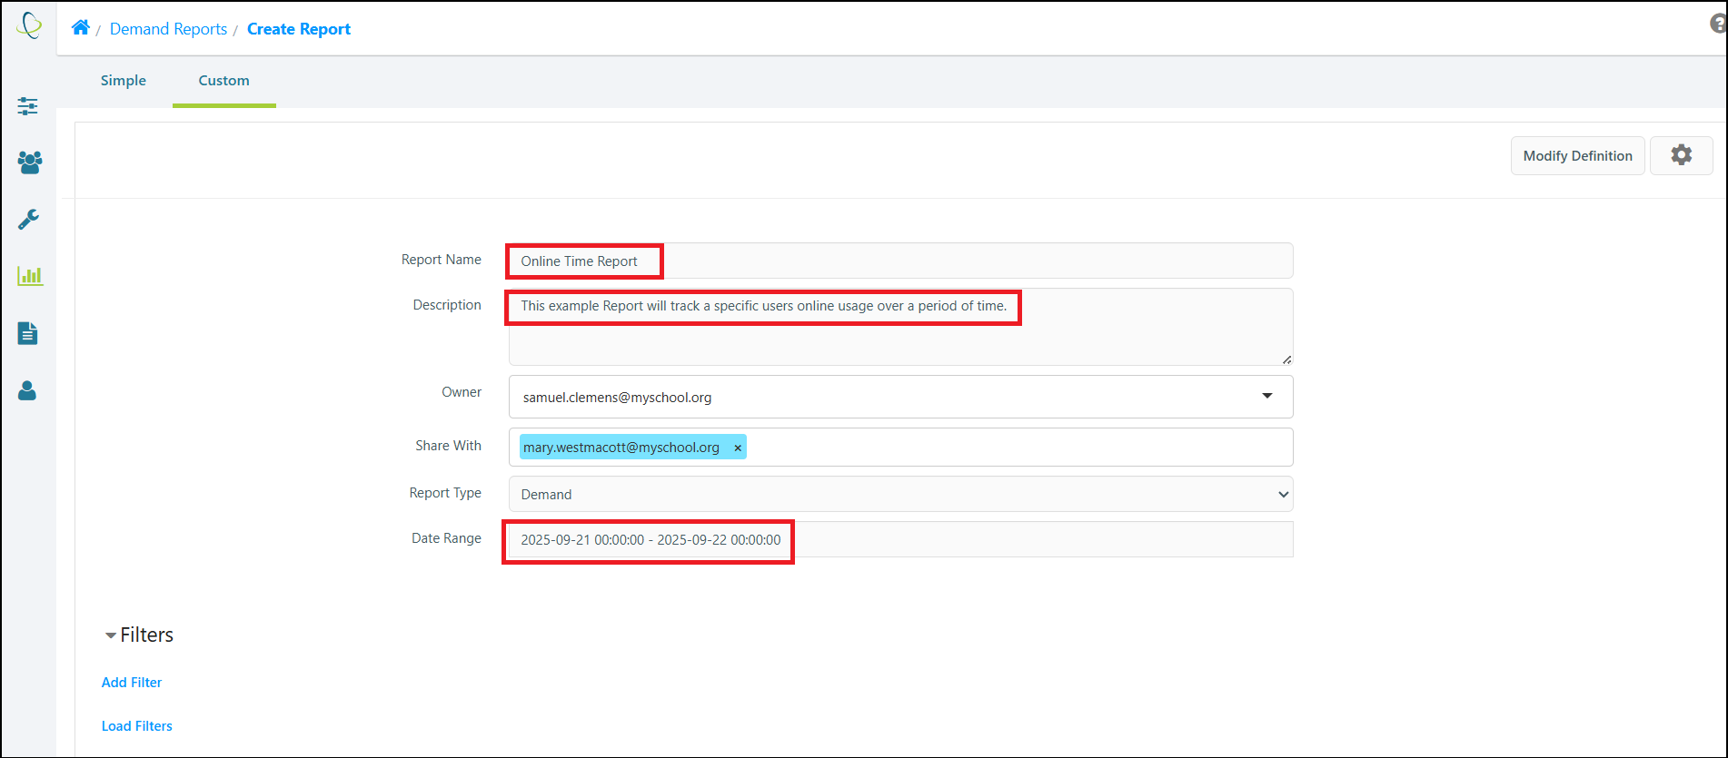
Task: Open the user groups icon in sidebar
Action: [29, 162]
